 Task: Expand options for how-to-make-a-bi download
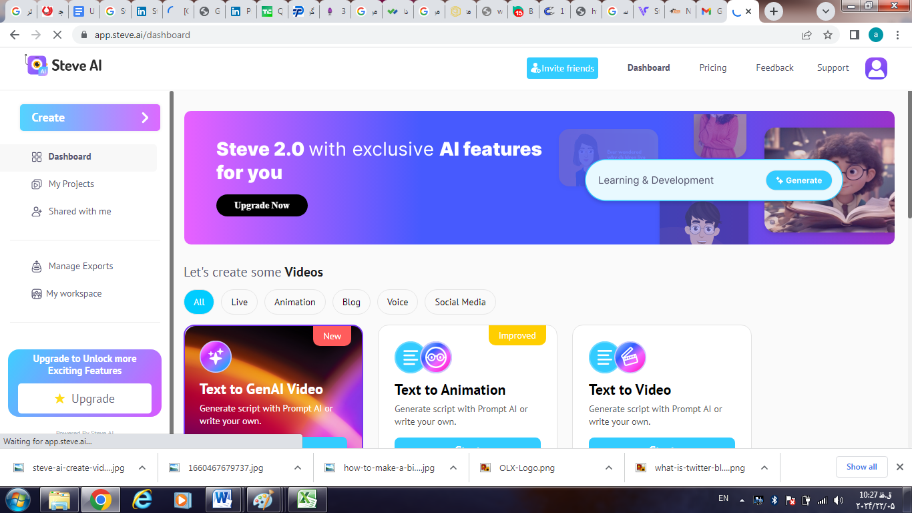(453, 468)
